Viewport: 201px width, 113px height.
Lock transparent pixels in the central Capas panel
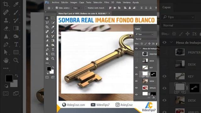[x=142, y=44]
